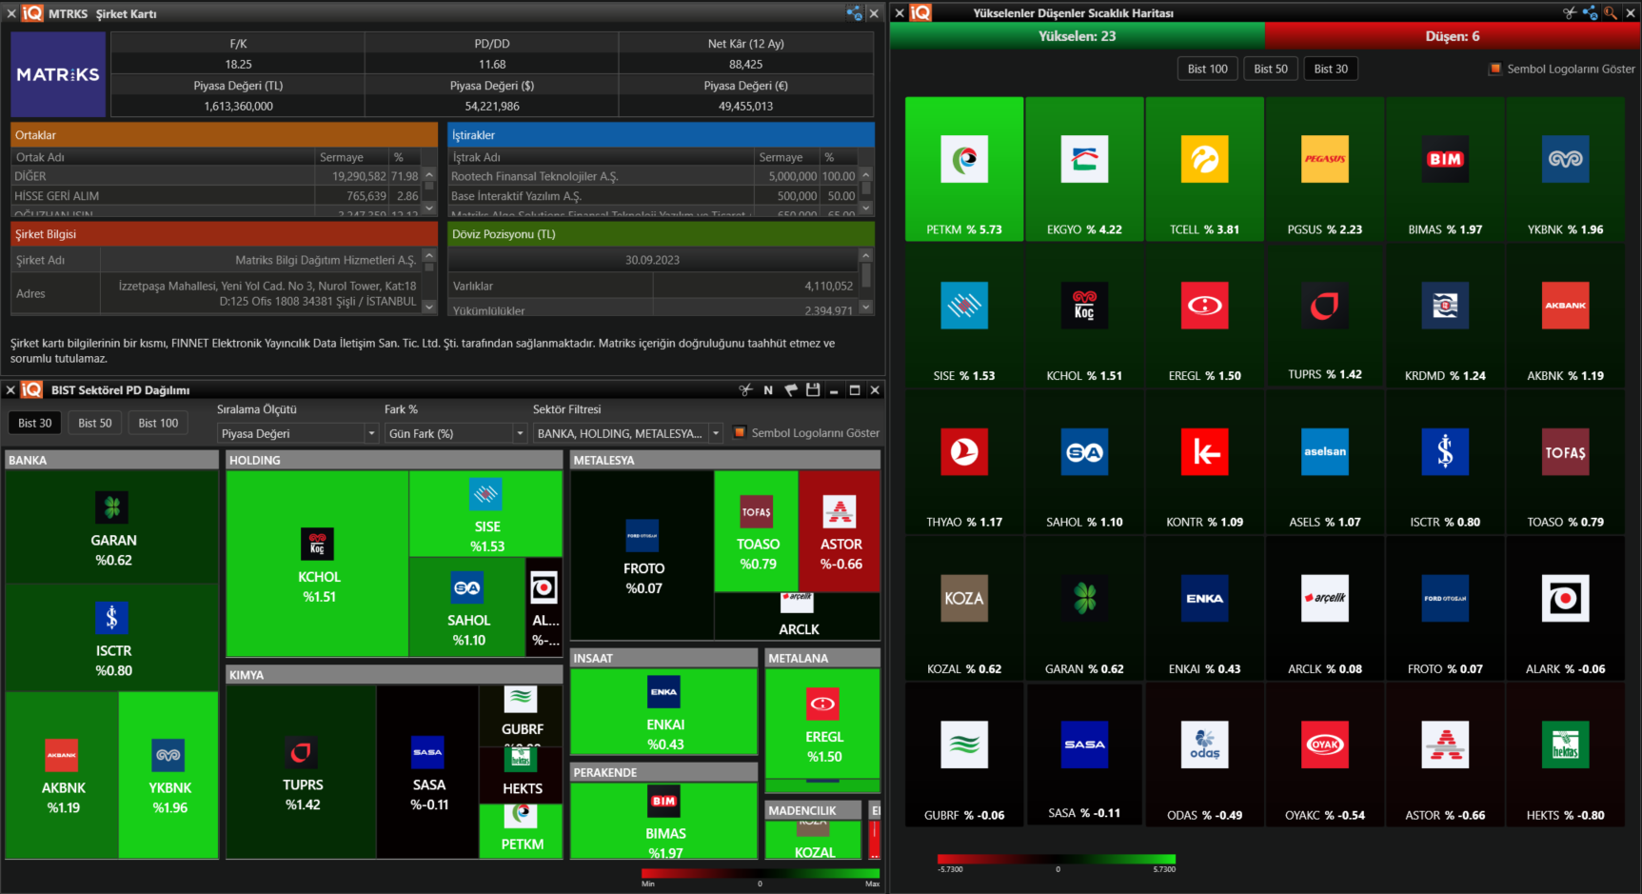Click the scissors icon in the heatmap window header
1642x894 pixels.
coord(1570,12)
